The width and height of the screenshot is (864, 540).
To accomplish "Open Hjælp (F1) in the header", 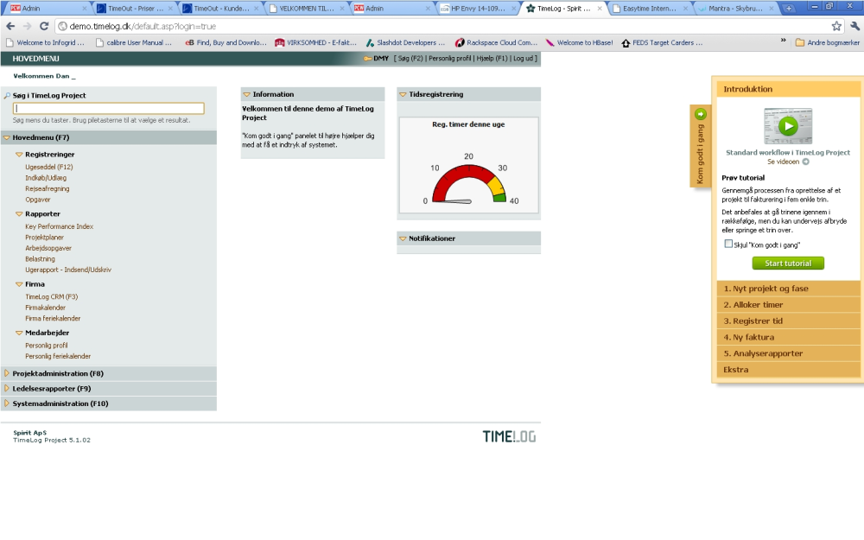I will pos(492,59).
